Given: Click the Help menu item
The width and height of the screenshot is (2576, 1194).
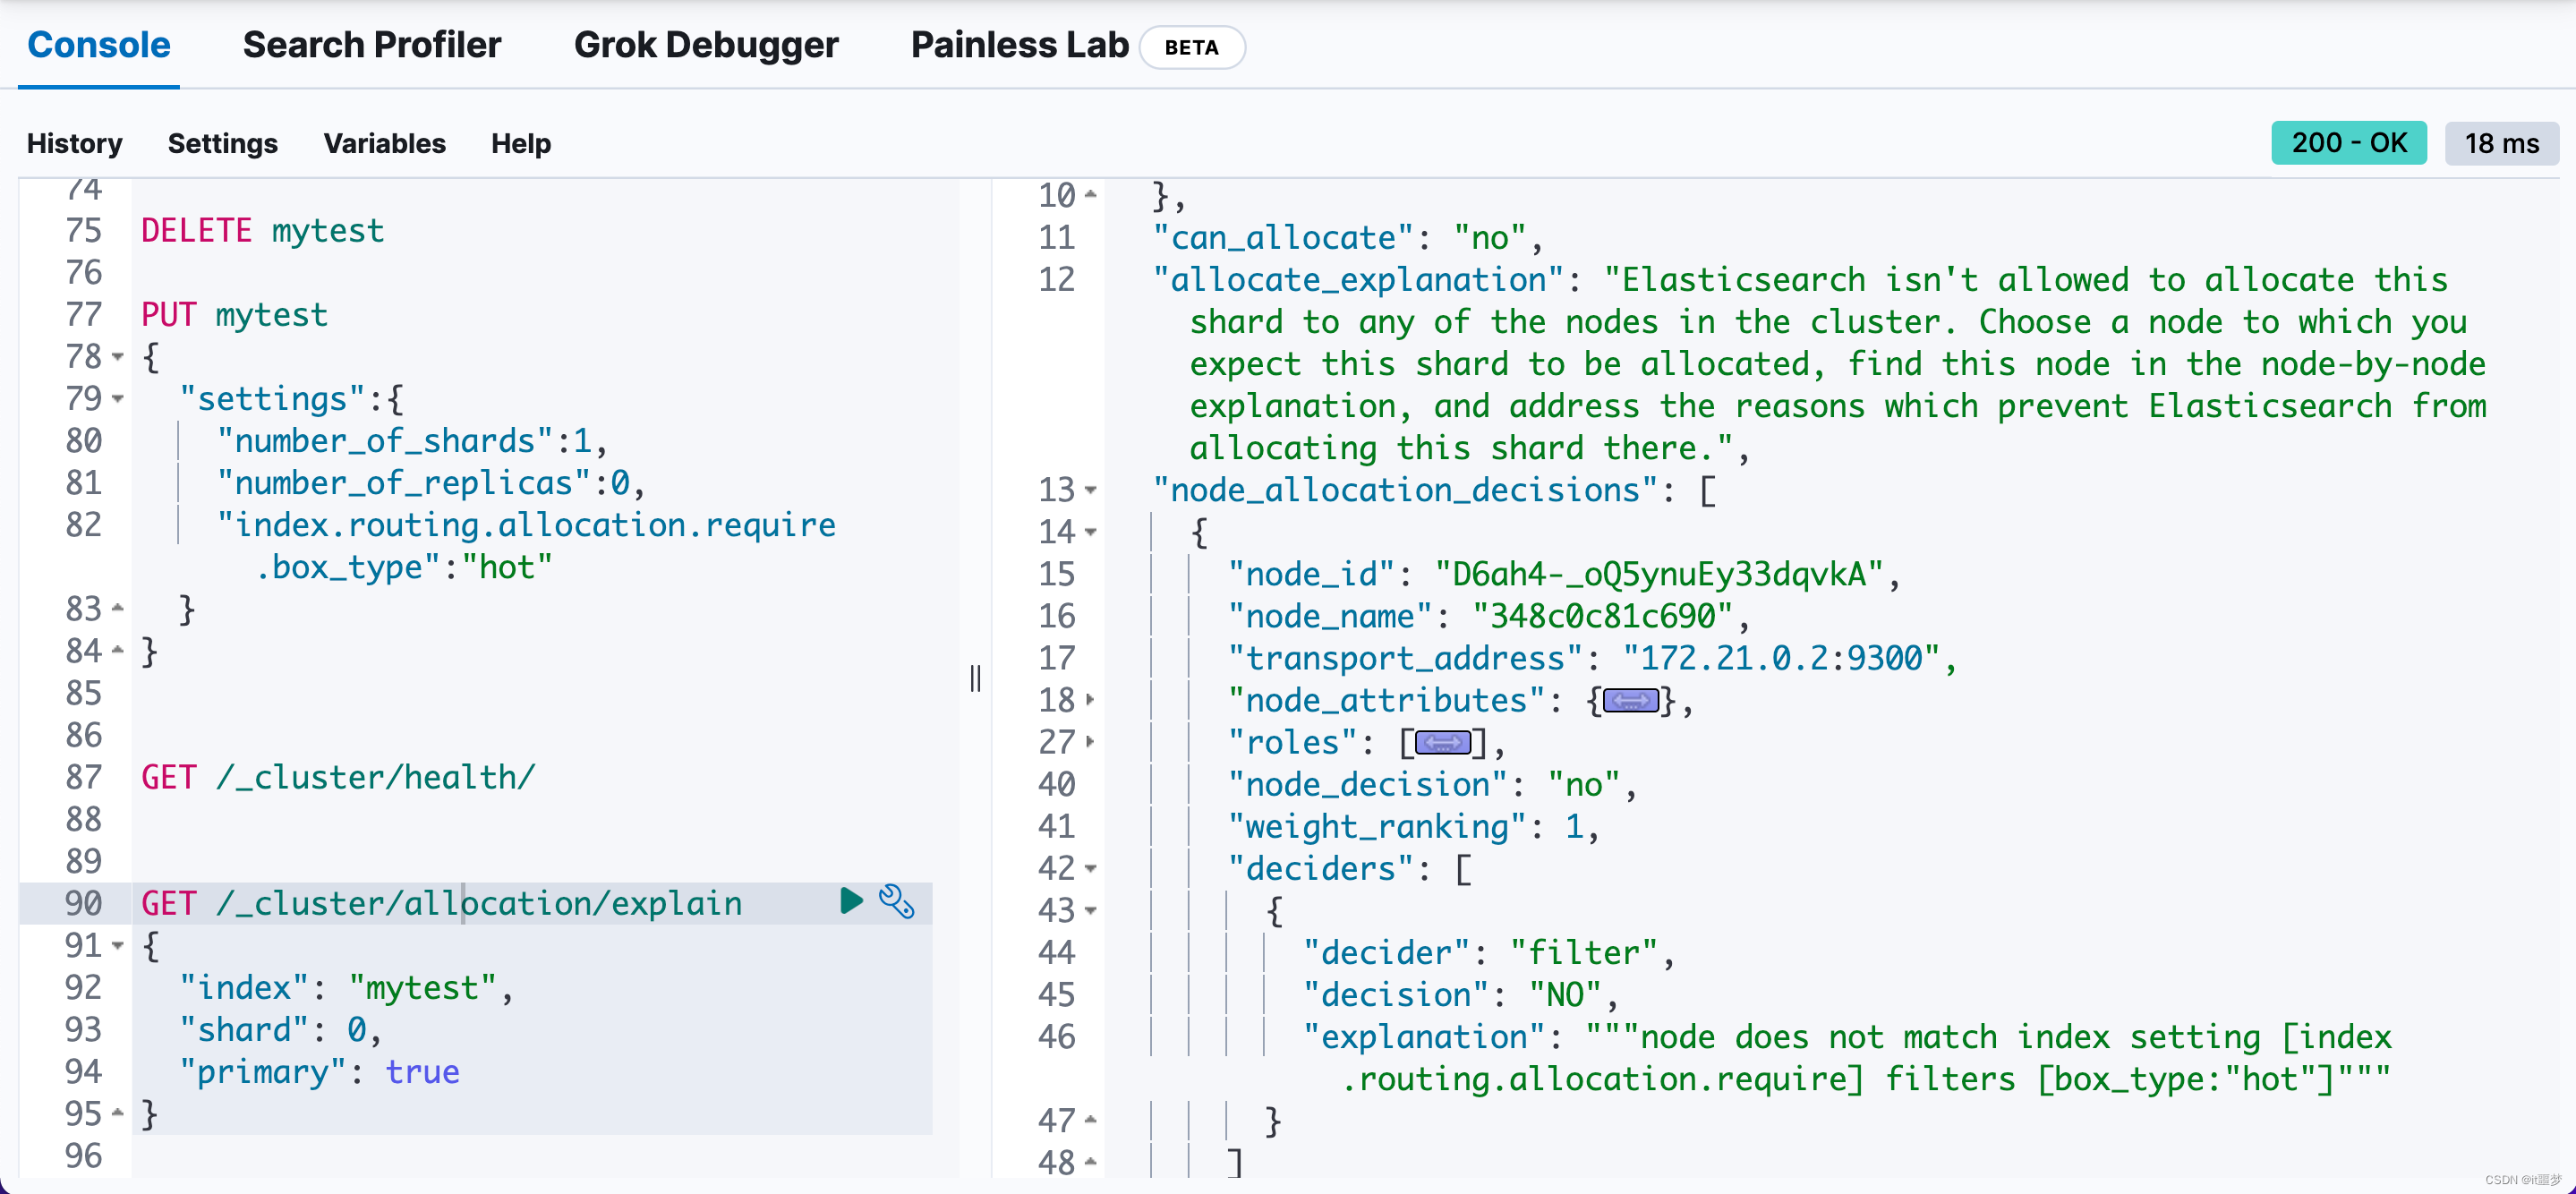Looking at the screenshot, I should pos(521,144).
